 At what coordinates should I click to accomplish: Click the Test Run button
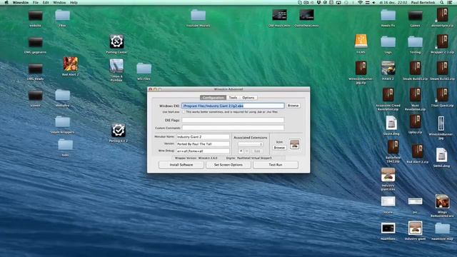pos(276,165)
